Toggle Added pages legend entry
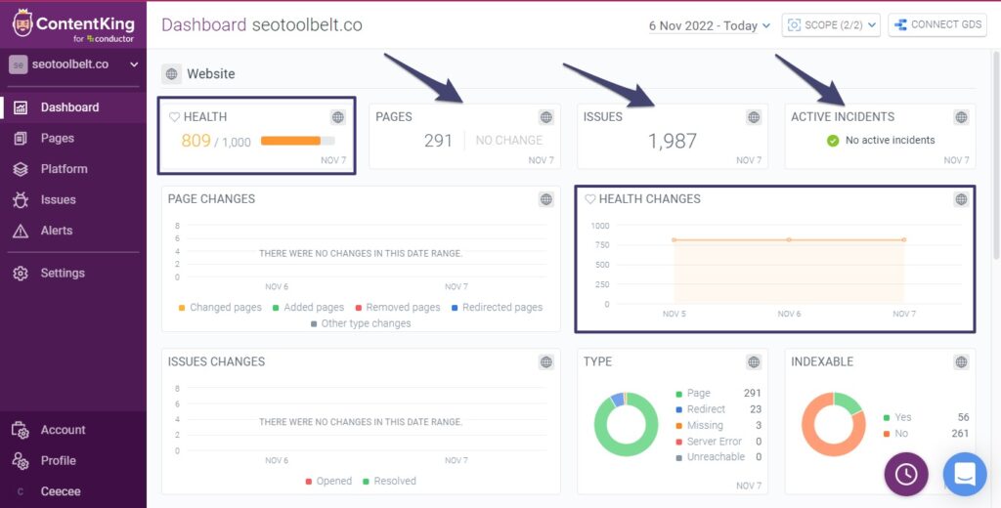Viewport: 1001px width, 508px height. (308, 308)
